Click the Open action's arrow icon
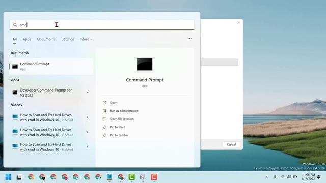 coord(104,103)
